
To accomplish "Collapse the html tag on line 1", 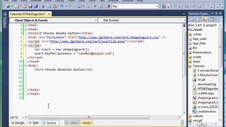I will 26,25.
